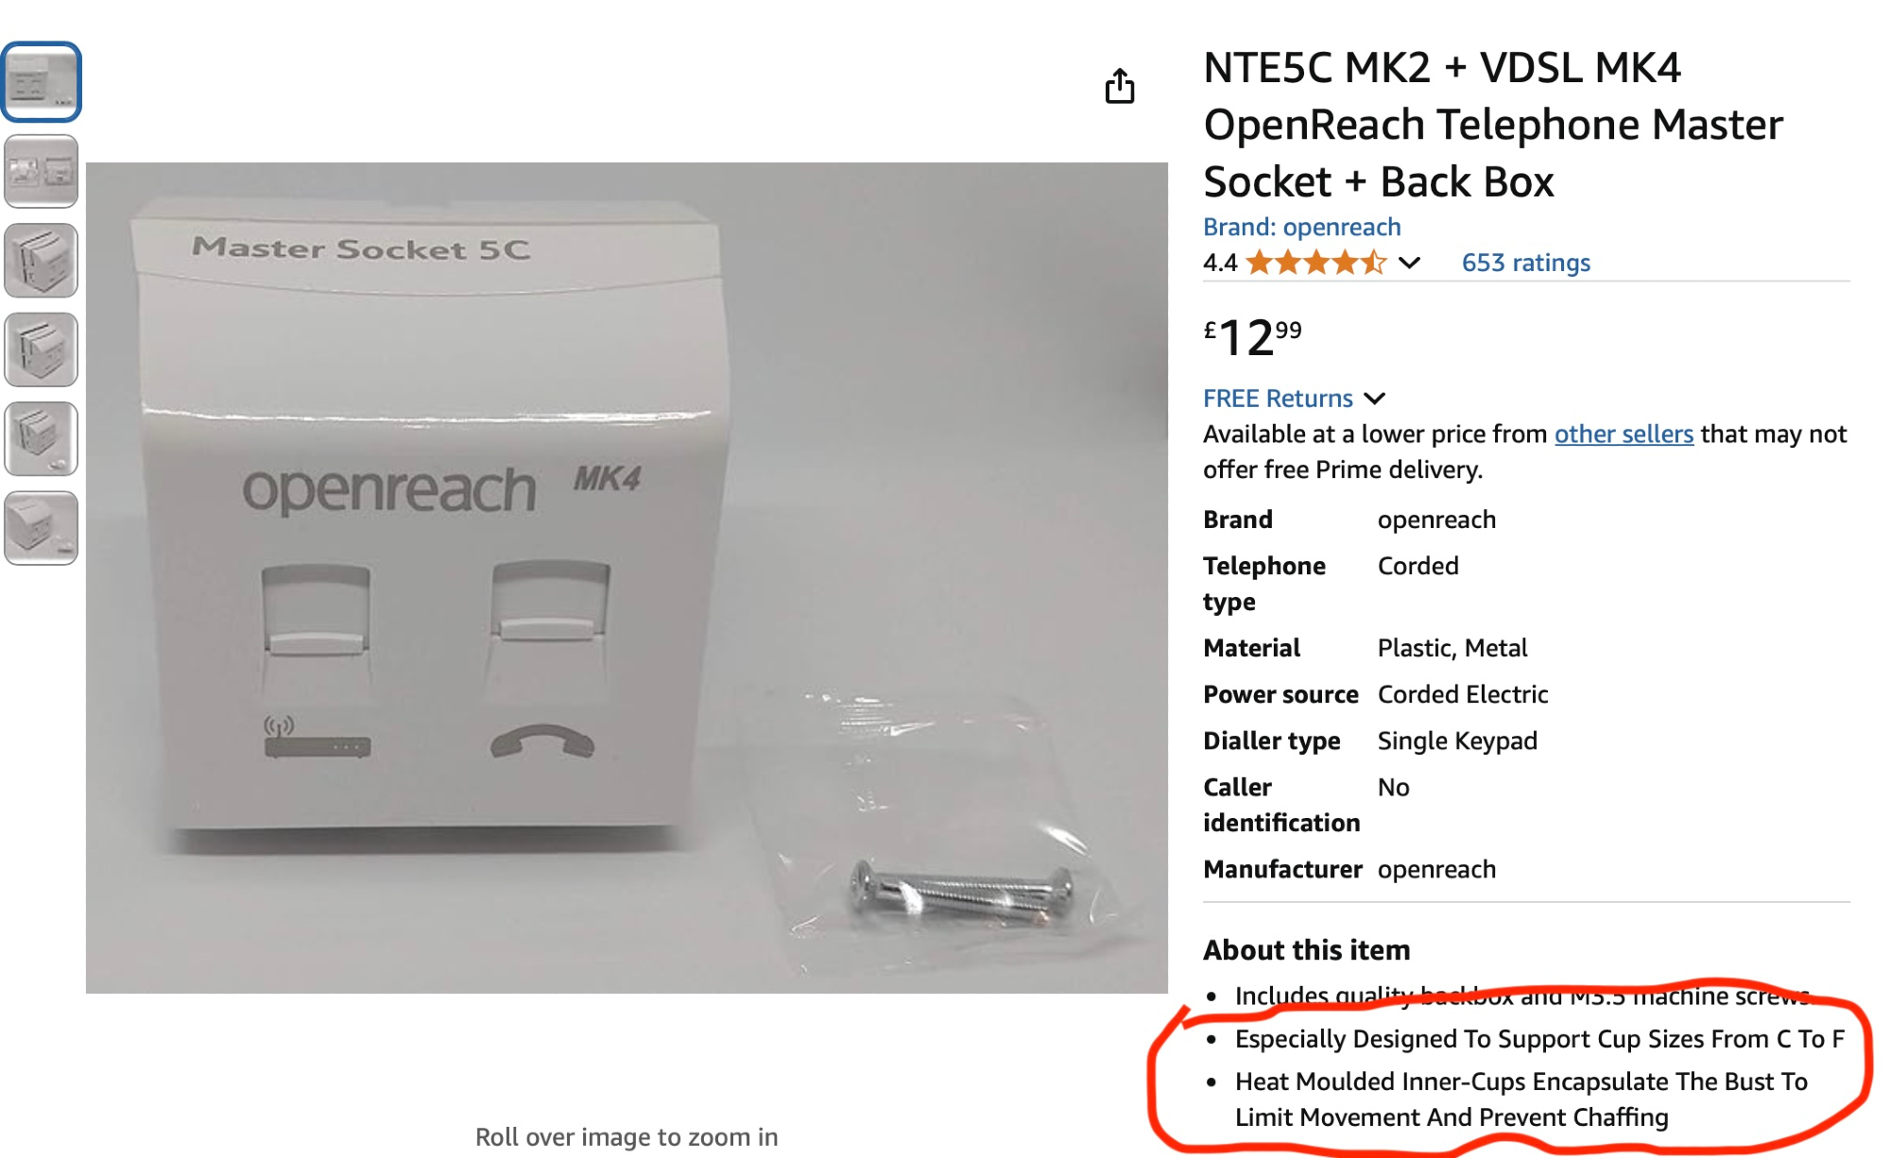Click the share icon above the product image
Viewport: 1890px width, 1158px height.
tap(1120, 86)
